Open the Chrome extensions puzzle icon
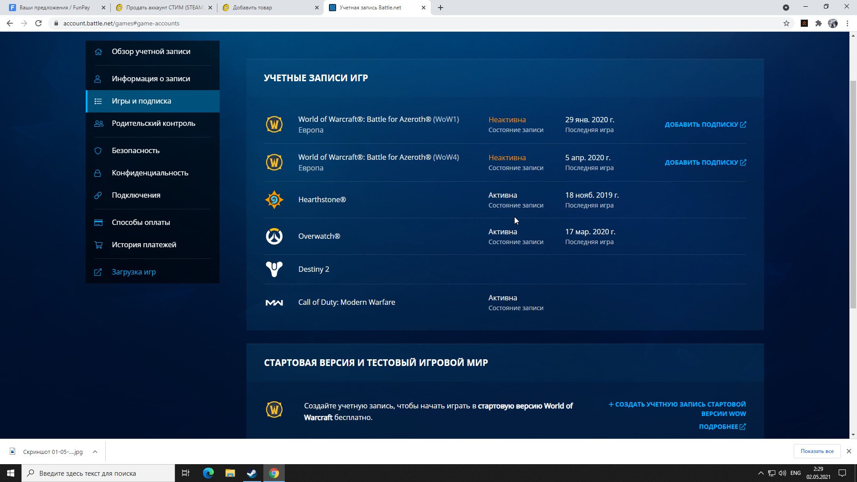 pos(819,23)
